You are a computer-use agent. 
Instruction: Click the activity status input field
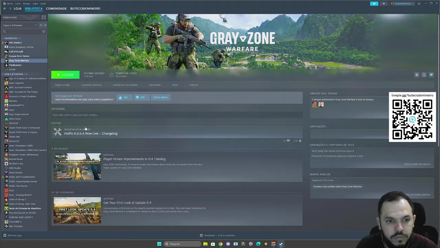pyautogui.click(x=177, y=115)
